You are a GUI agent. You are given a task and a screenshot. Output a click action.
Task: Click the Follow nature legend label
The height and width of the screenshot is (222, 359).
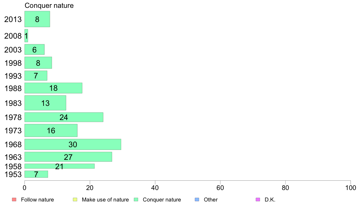pos(37,200)
